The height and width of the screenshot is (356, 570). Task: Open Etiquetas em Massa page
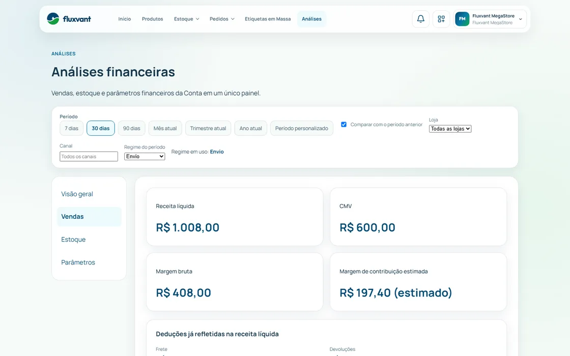(268, 19)
